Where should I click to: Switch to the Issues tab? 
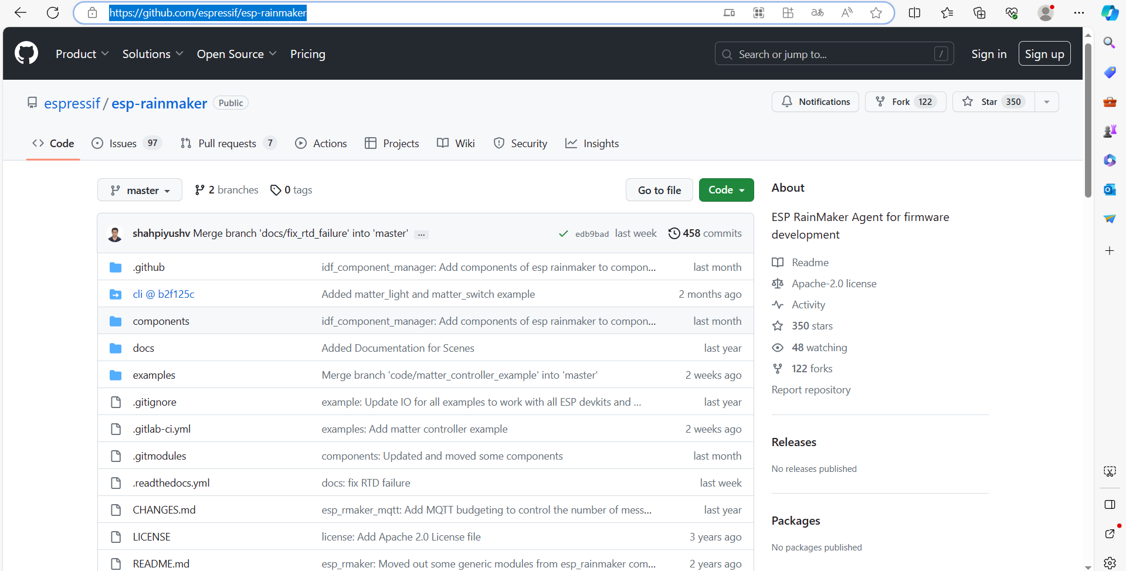point(126,144)
